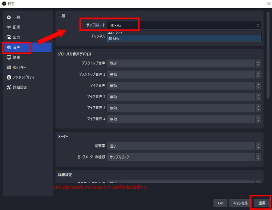This screenshot has width=272, height=210.
Task: Click the arrow of デスクトップ音声 2 combo
Action: pos(258,75)
